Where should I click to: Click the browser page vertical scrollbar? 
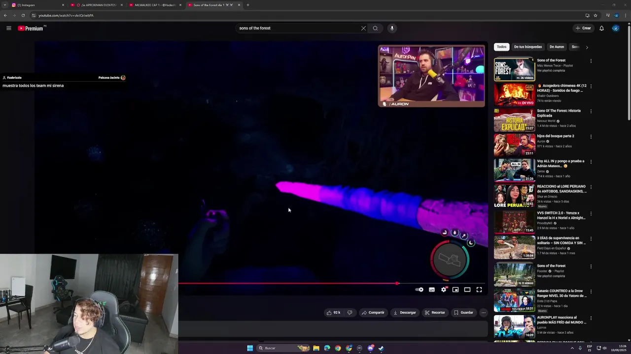click(629, 74)
